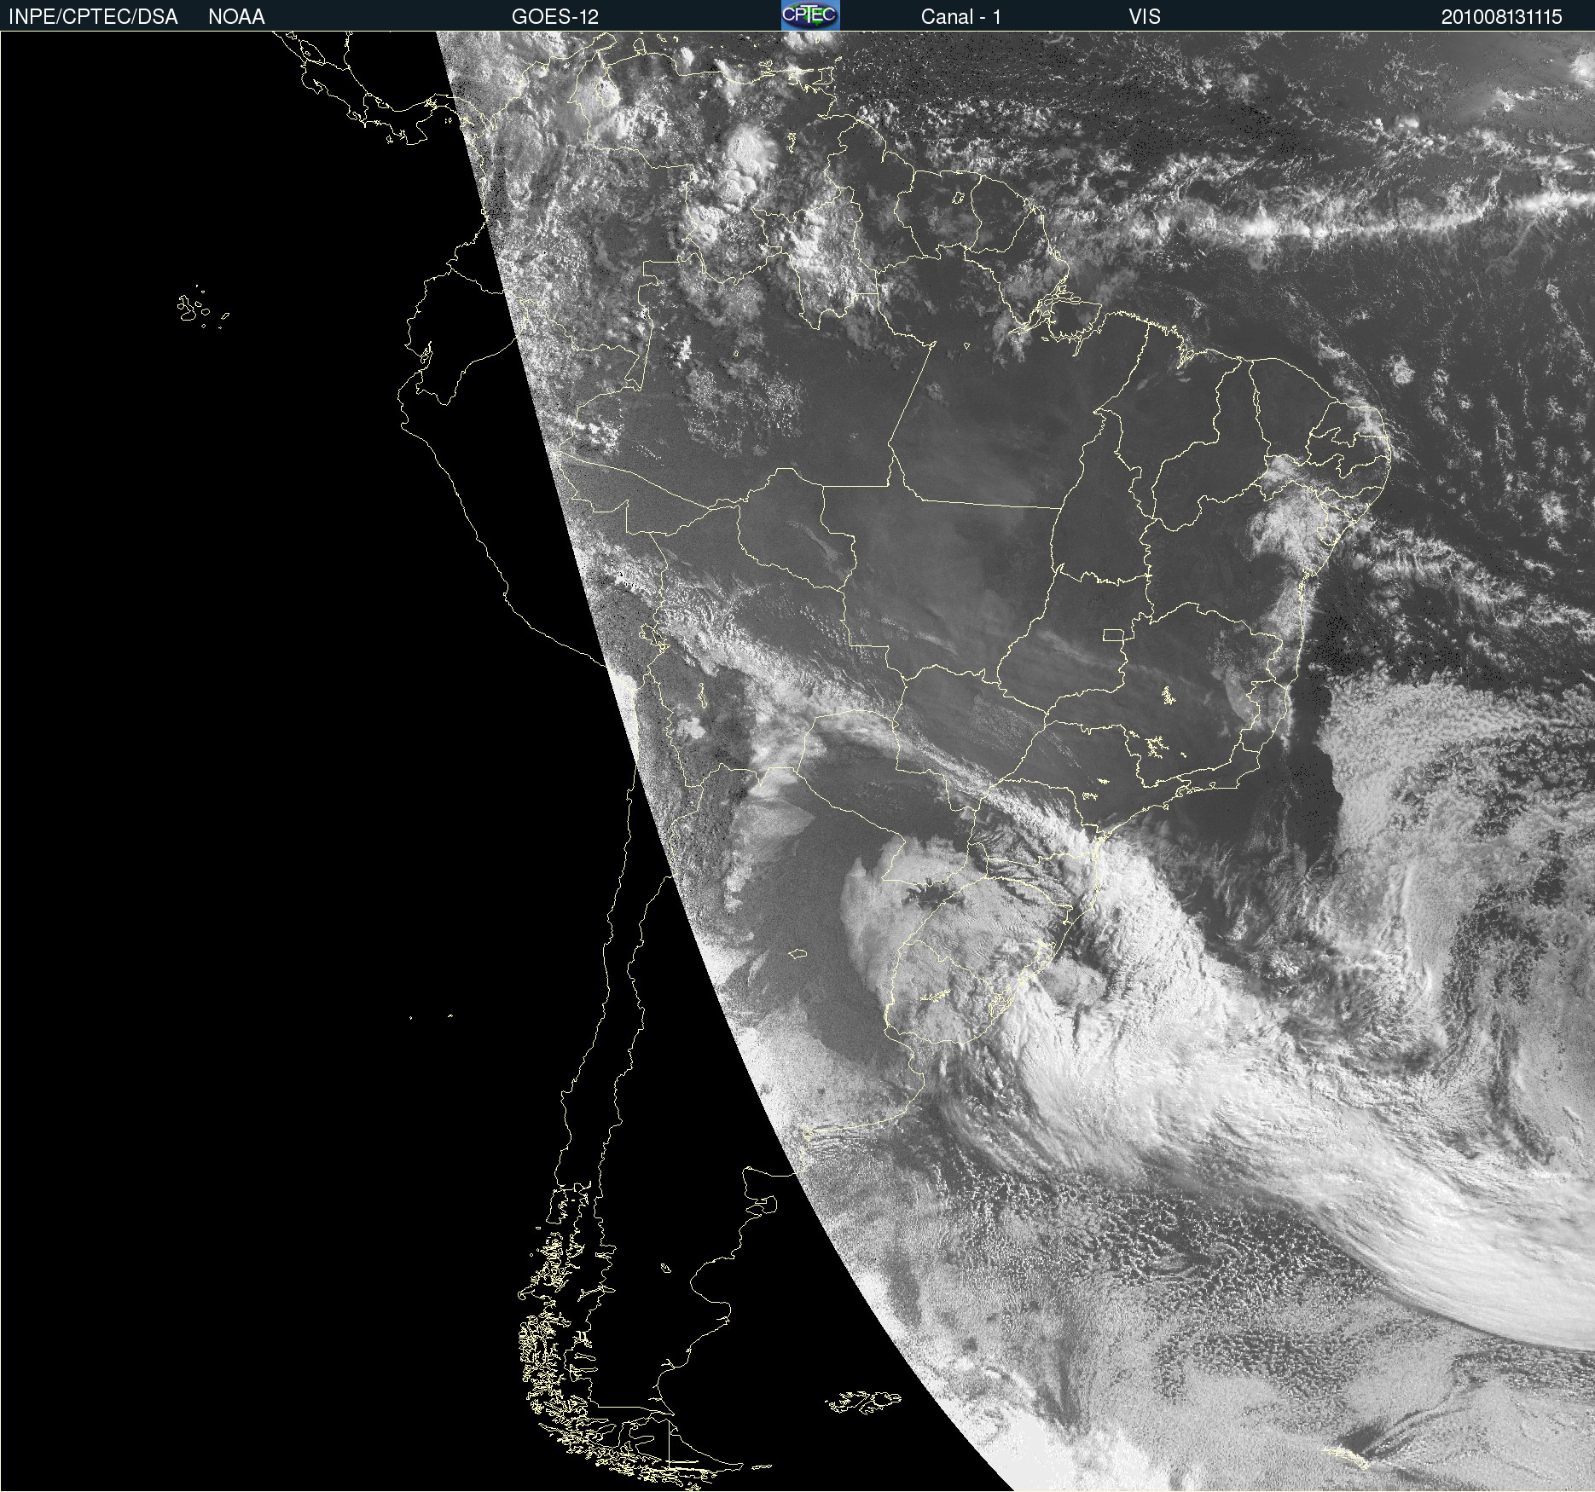Click the CPTEC logo in the header
The image size is (1595, 1492).
[x=810, y=15]
